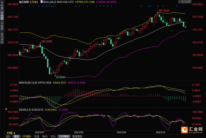This screenshot has height=138, width=206.
Task: Select the 模板 bottom tab
Action: pyautogui.click(x=16, y=137)
